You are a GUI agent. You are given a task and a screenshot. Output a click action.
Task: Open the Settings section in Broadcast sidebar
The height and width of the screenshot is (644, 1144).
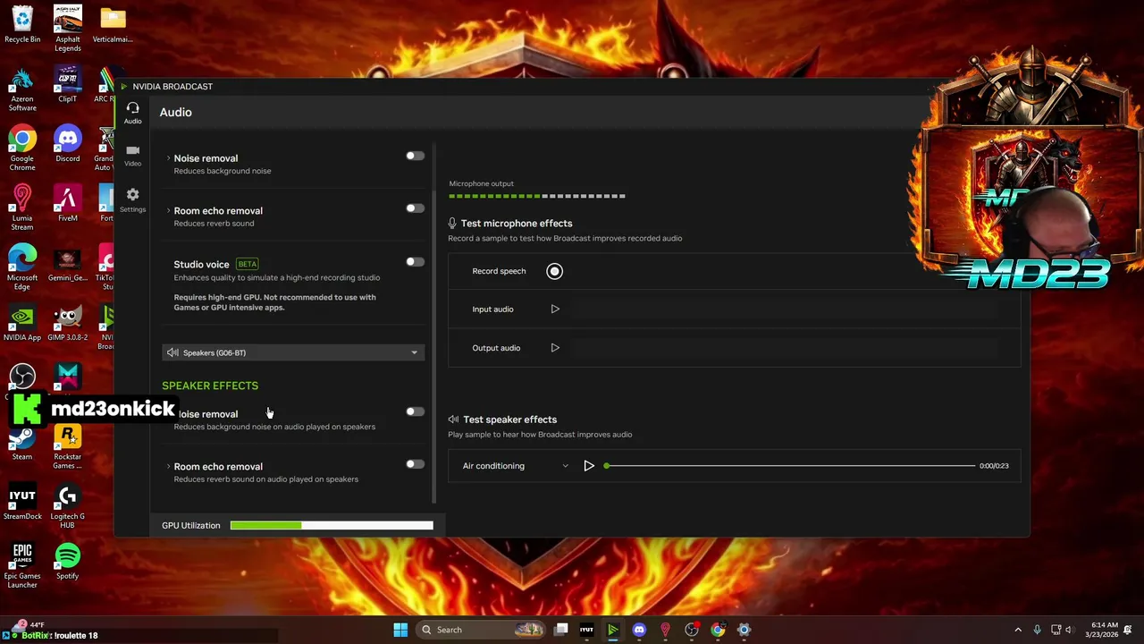tap(132, 199)
